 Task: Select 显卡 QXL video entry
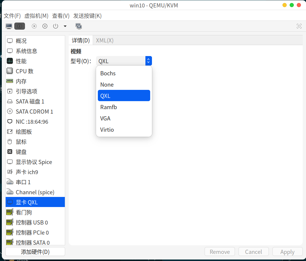(35, 202)
